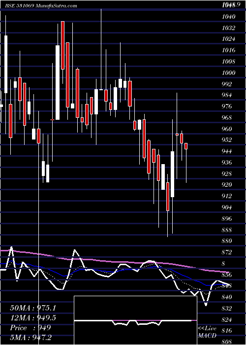
Task: Click the 816 price axis label
Action: pyautogui.click(x=227, y=331)
